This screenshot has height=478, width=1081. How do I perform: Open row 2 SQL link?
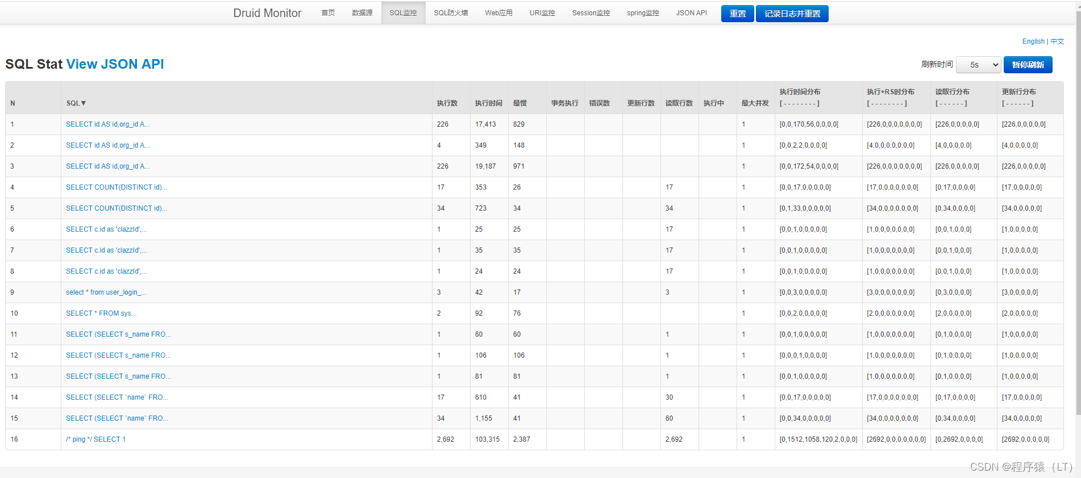[x=107, y=145]
